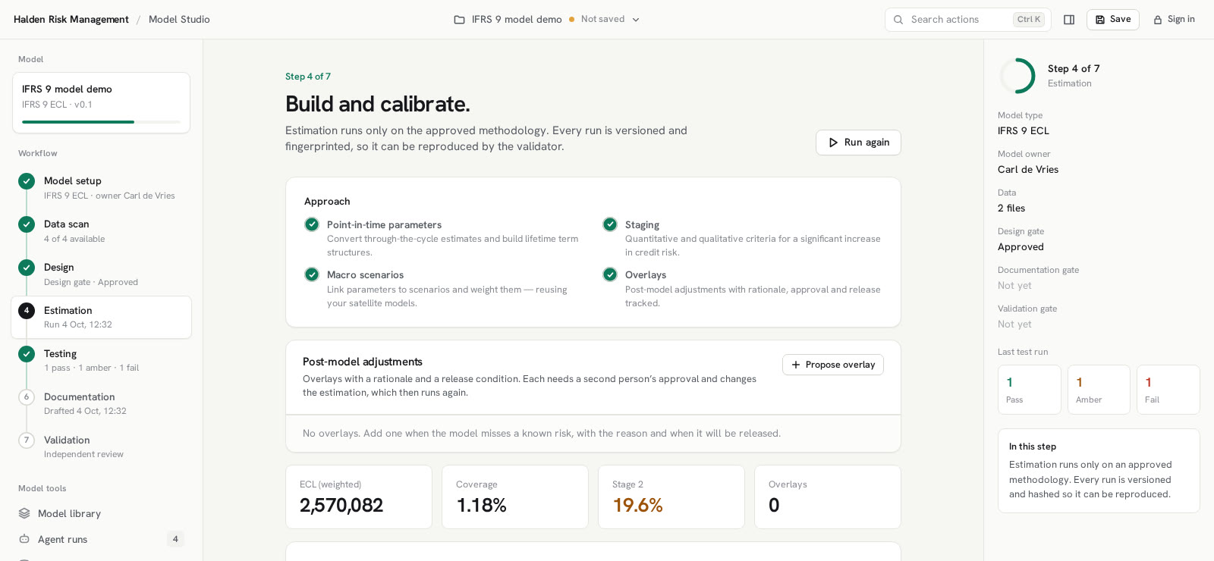Click the Stage 2 19.6% card
Image resolution: width=1214 pixels, height=561 pixels.
click(x=671, y=497)
